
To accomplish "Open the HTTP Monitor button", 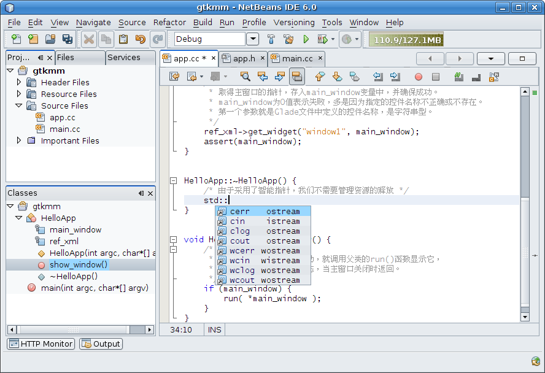I will (41, 344).
